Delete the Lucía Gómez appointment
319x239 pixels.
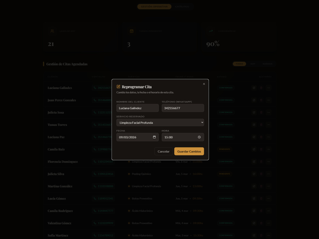[x=261, y=199]
